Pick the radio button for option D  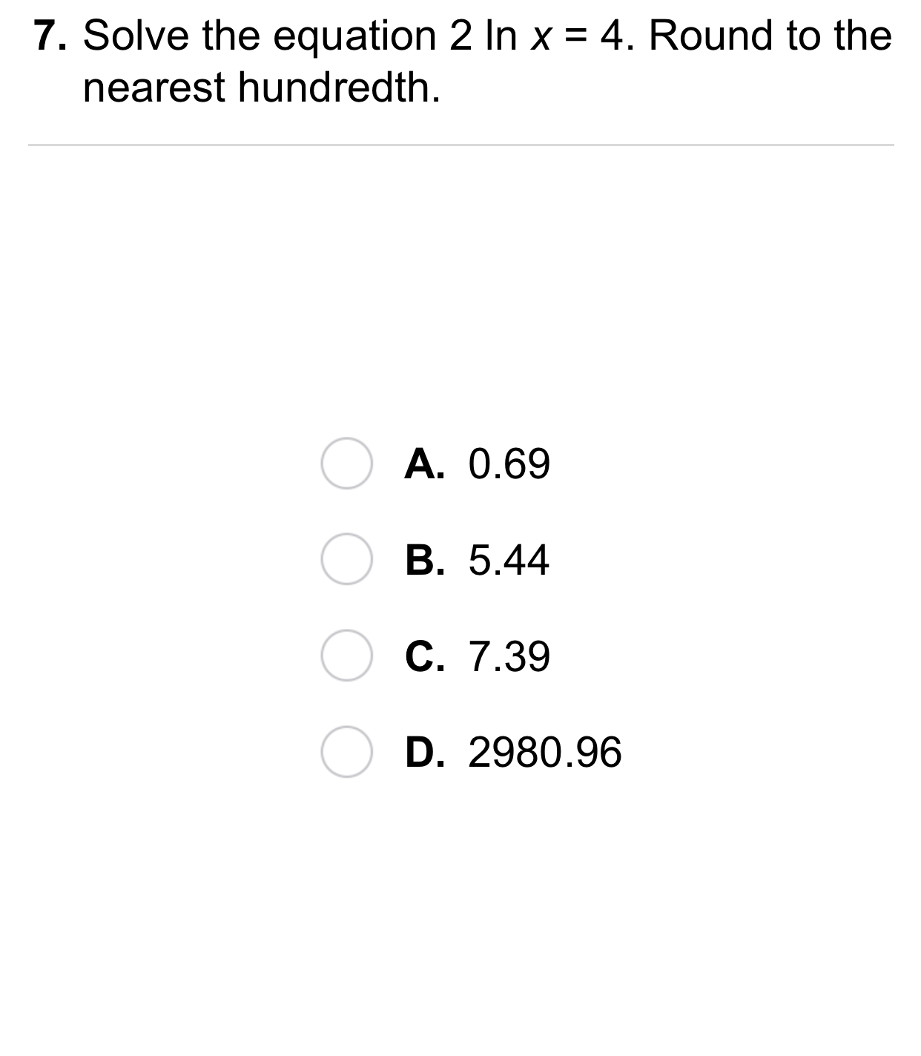coord(346,752)
